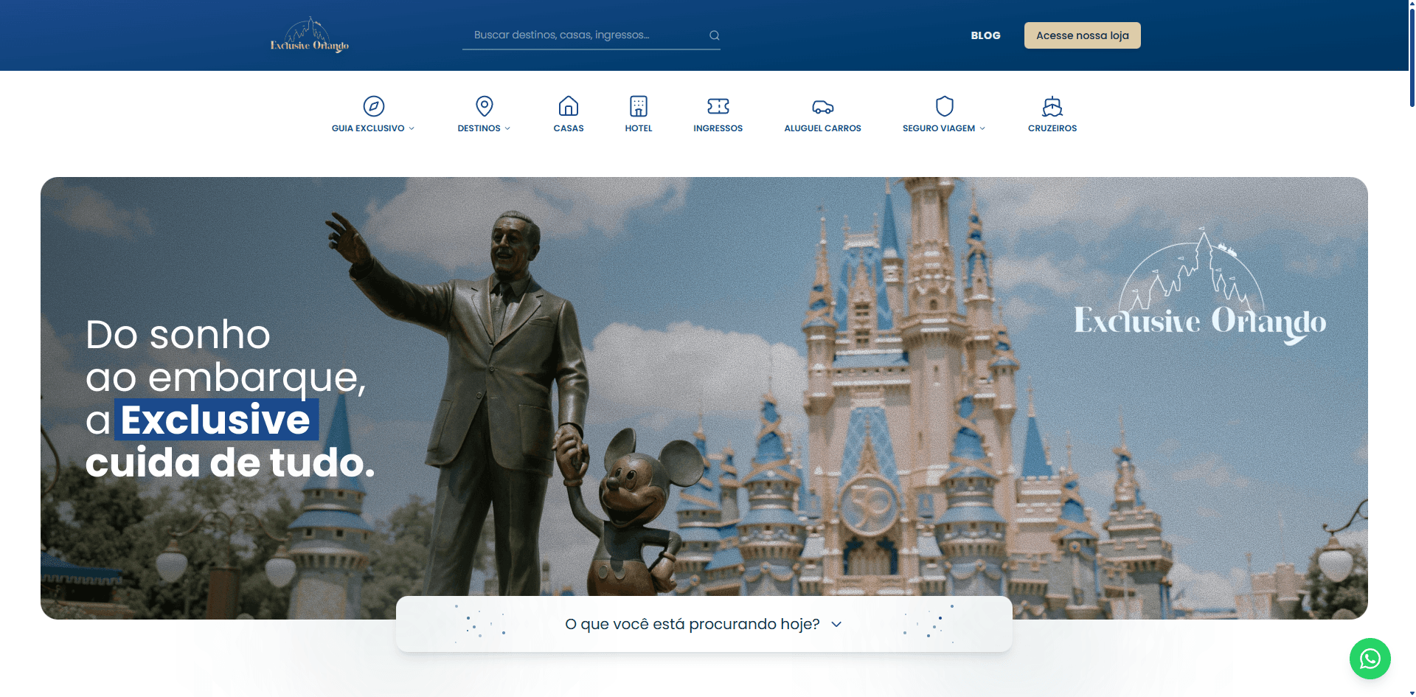Open the Aluguel Carros car icon
The width and height of the screenshot is (1416, 697).
(822, 107)
